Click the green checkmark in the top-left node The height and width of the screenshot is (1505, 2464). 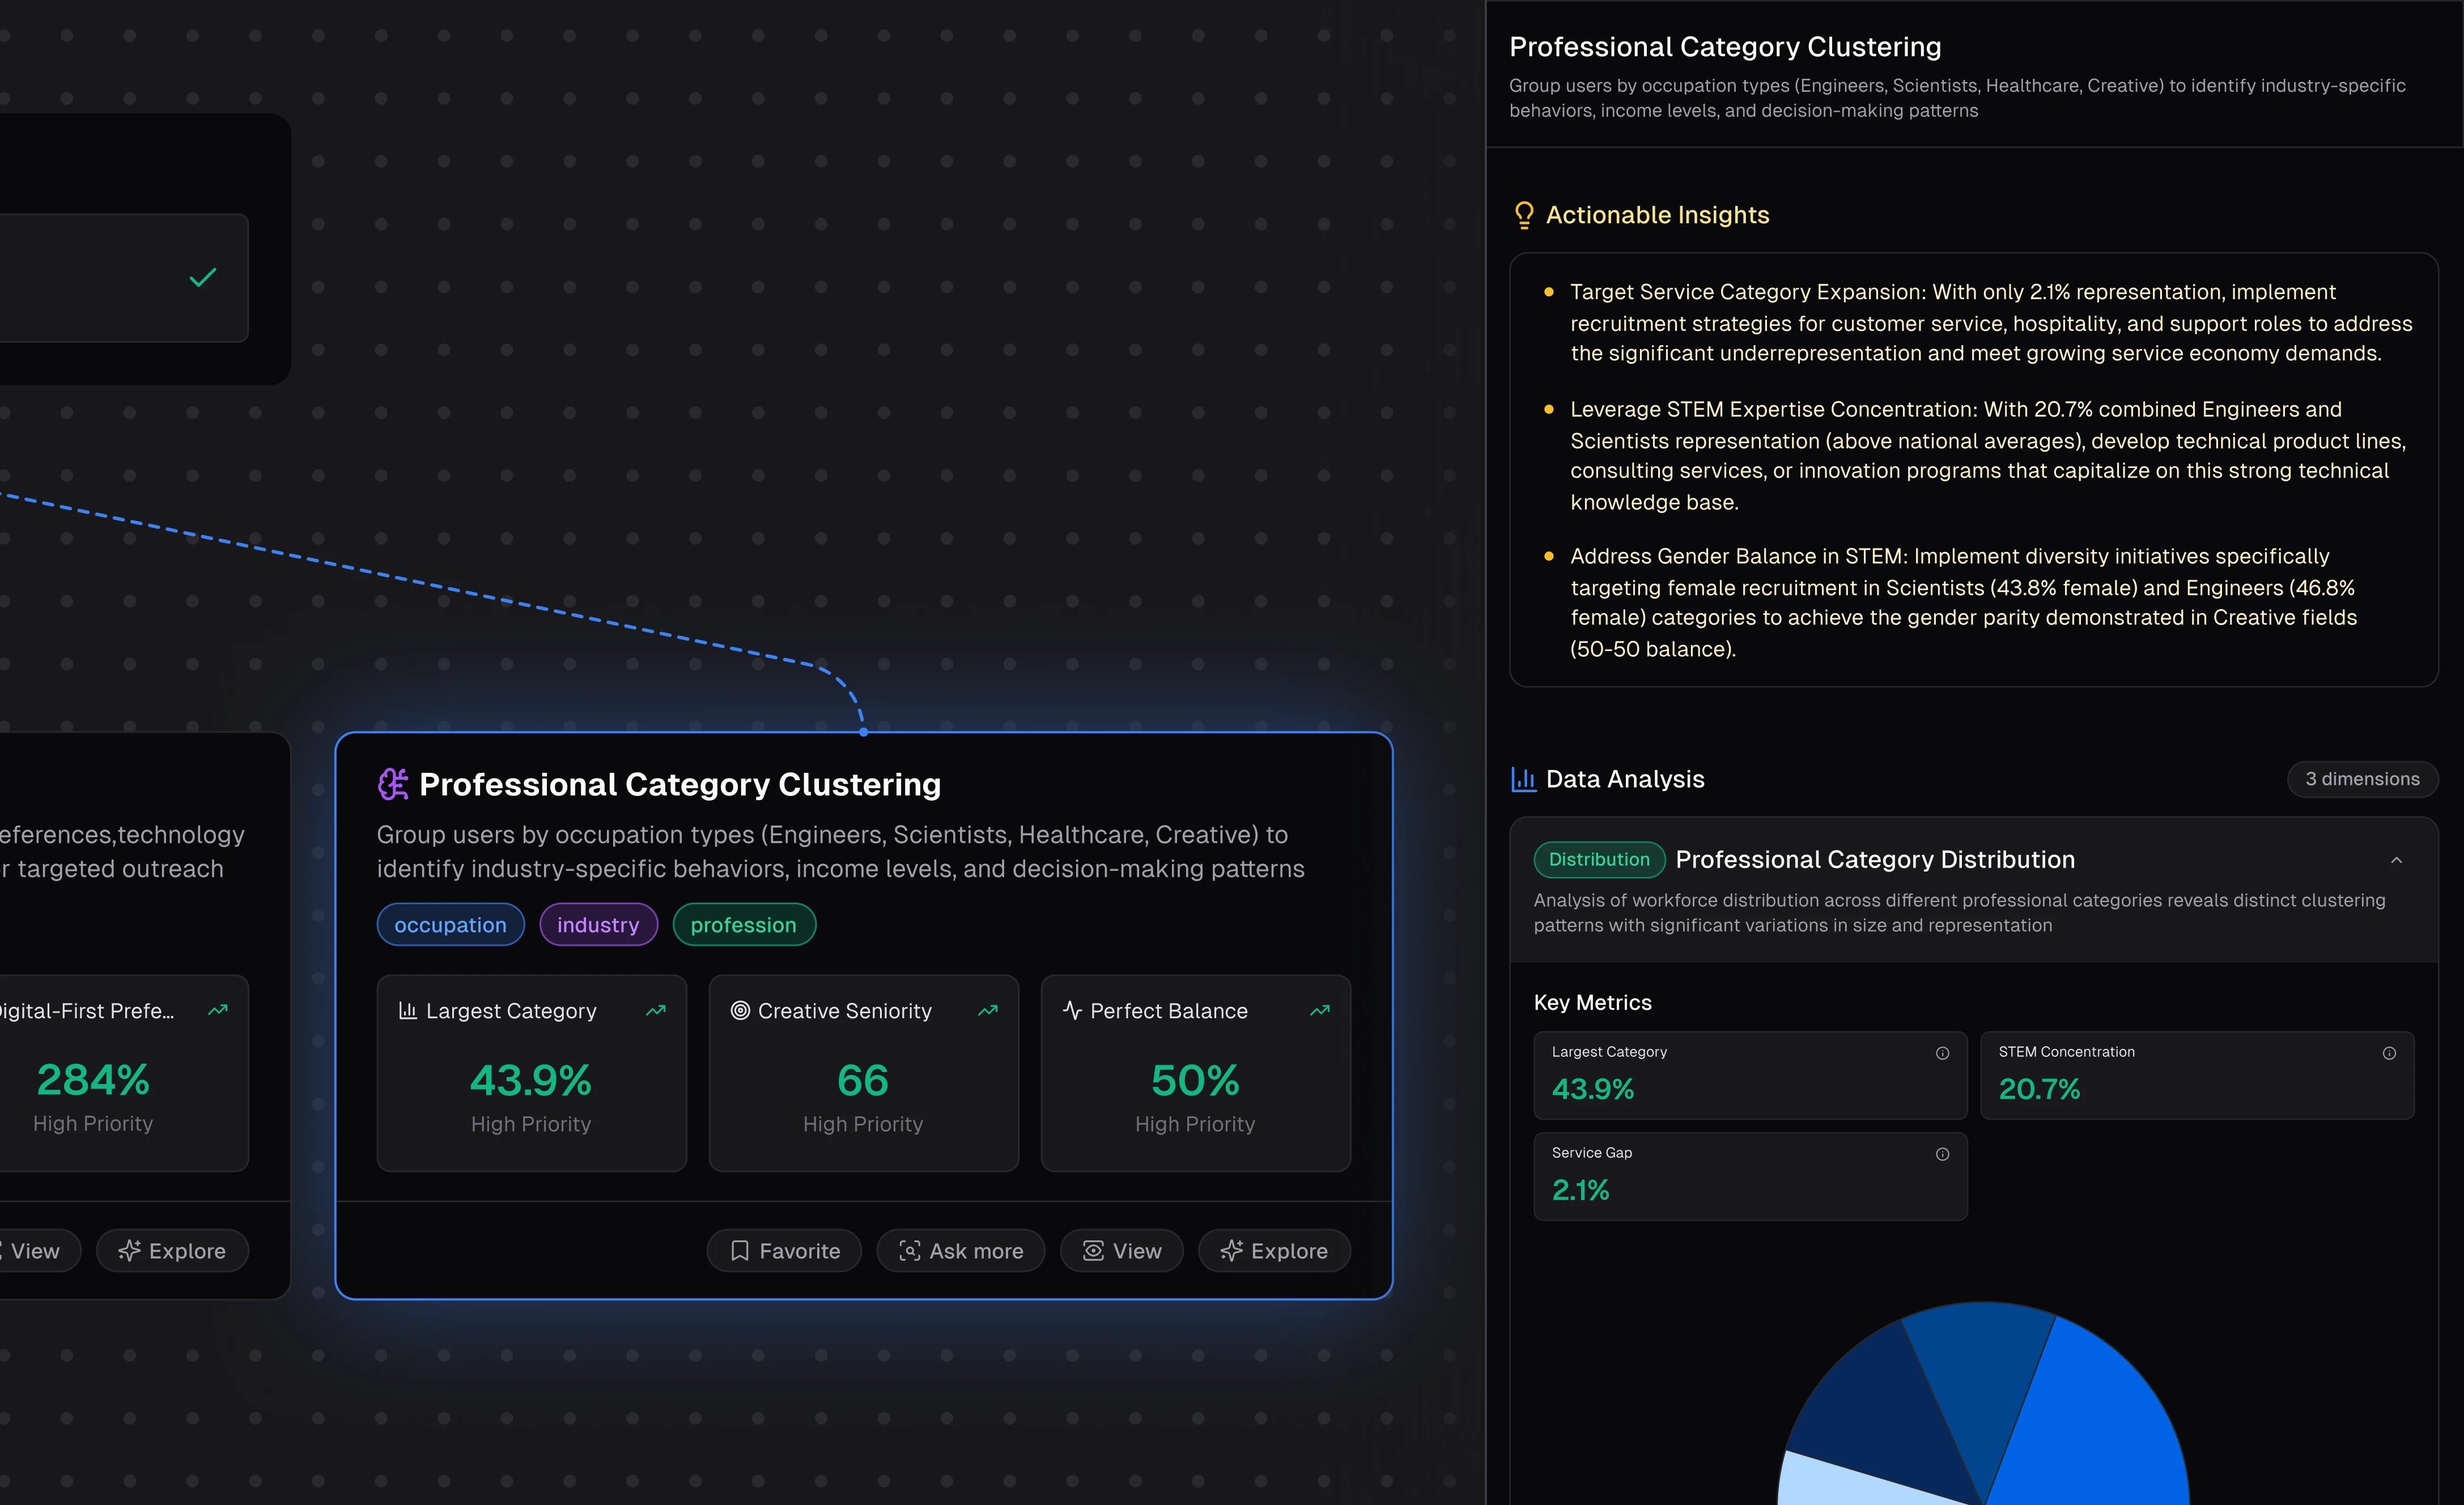click(x=203, y=277)
